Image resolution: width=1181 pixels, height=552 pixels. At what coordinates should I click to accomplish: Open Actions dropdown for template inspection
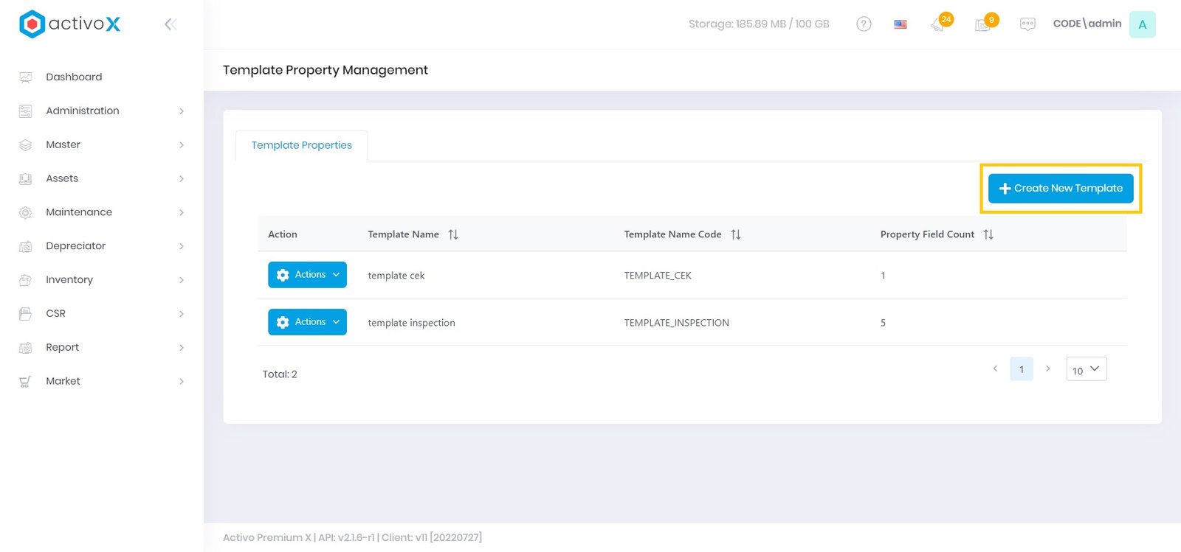[x=307, y=322]
